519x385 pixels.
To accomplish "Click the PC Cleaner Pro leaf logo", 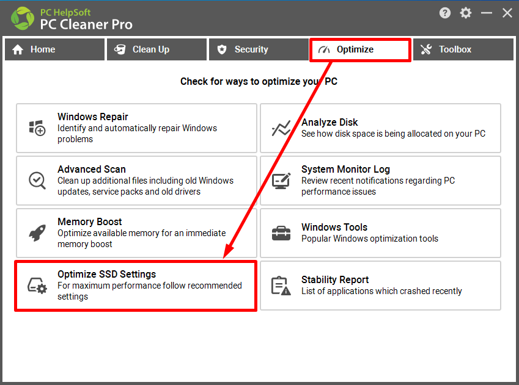I will point(23,18).
